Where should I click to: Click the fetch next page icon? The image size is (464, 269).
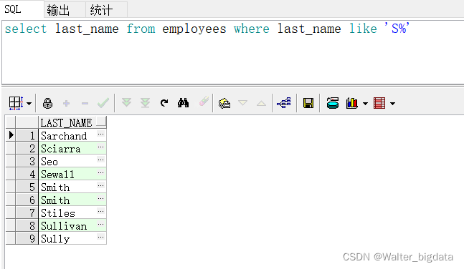tap(127, 103)
